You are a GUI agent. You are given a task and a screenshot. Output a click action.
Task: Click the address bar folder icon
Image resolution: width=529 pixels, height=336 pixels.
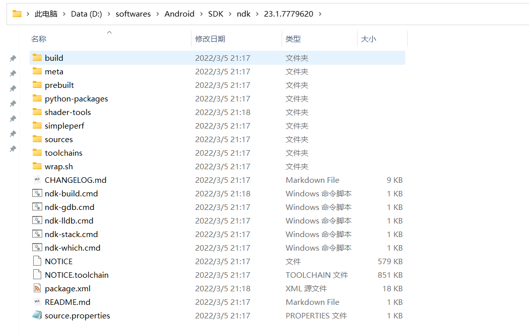[17, 14]
